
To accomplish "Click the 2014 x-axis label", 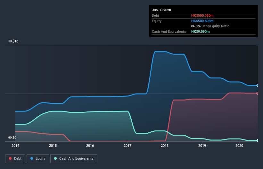I will coord(15,146).
